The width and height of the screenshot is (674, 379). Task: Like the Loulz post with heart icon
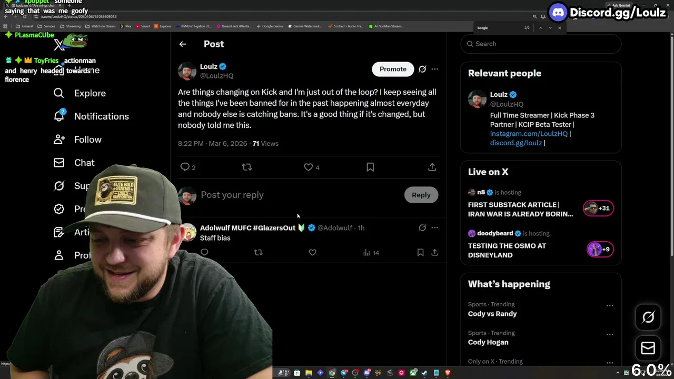[x=309, y=167]
